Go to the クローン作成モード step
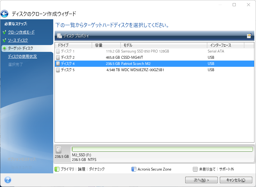 21,32
